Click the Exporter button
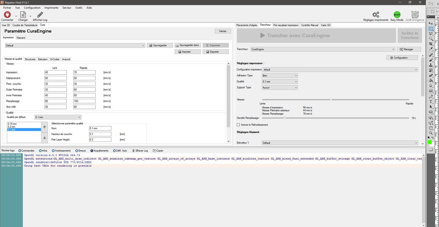 tap(216, 52)
